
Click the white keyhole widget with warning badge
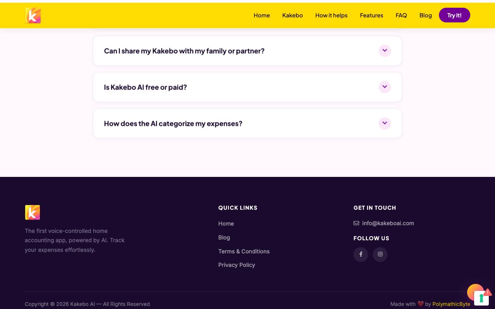pos(481,298)
